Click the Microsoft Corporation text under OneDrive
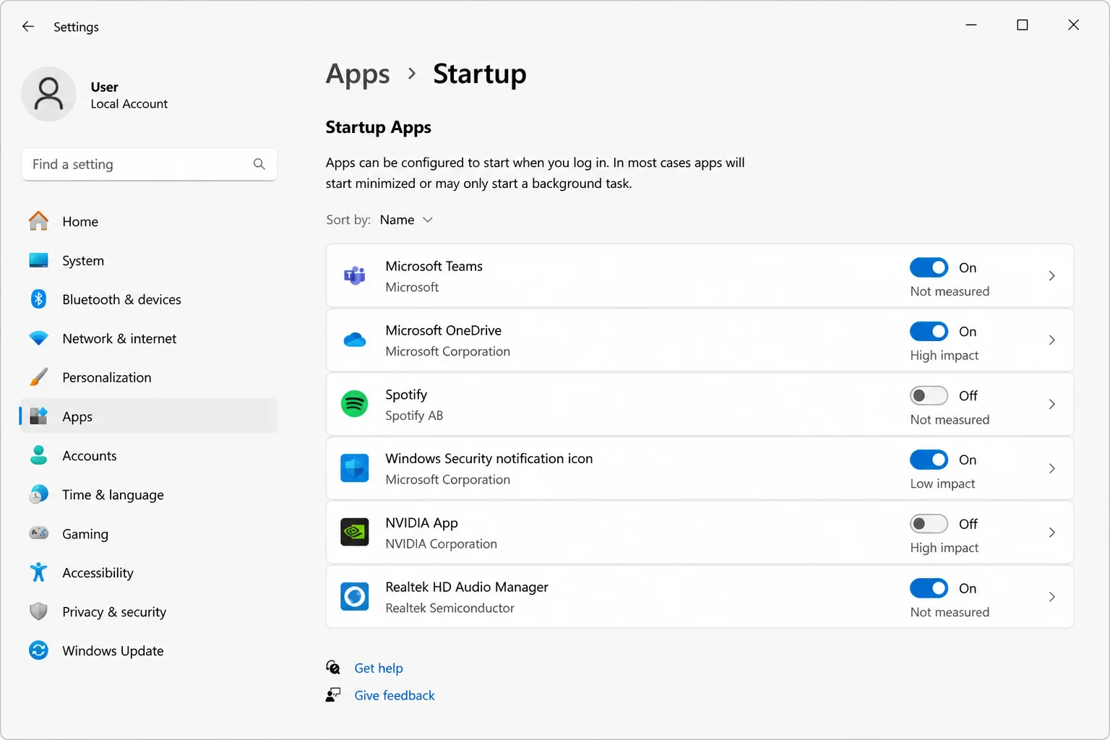 pyautogui.click(x=448, y=351)
